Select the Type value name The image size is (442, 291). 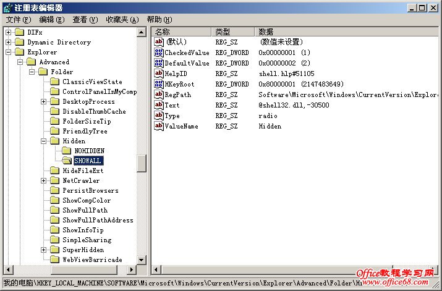click(x=172, y=116)
